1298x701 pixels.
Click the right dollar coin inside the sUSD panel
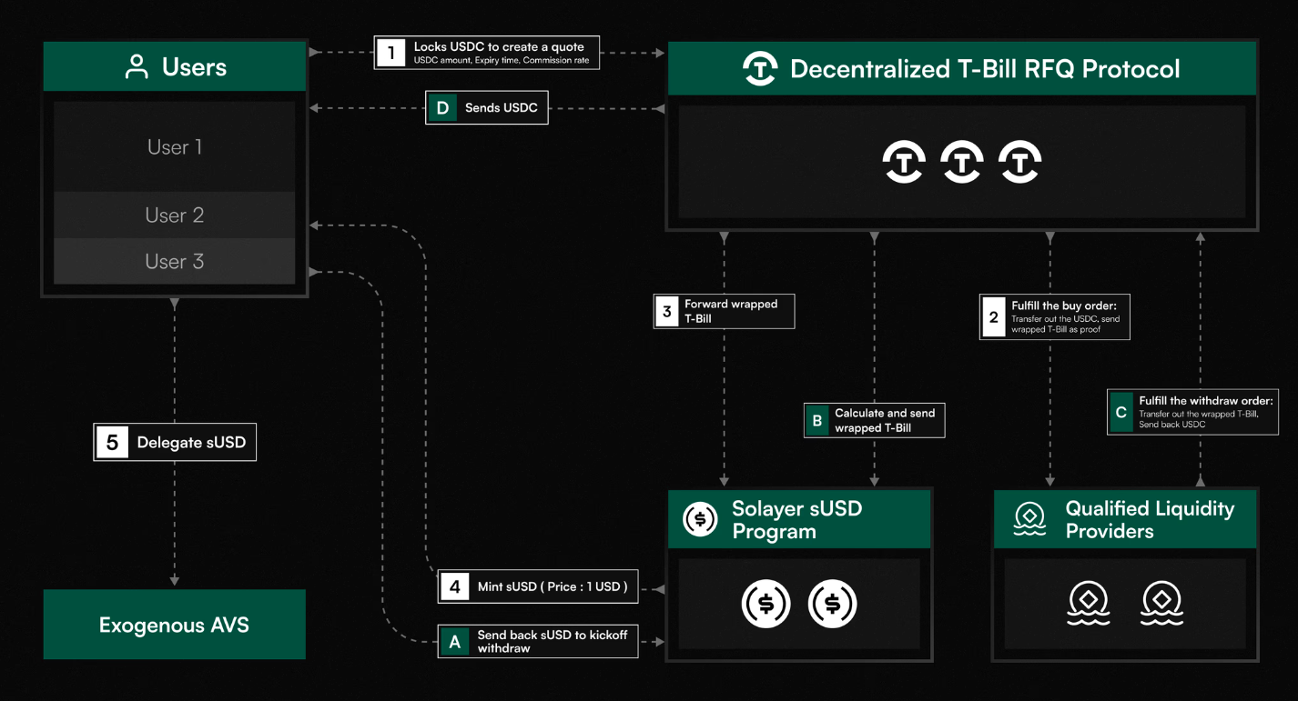pyautogui.click(x=832, y=603)
